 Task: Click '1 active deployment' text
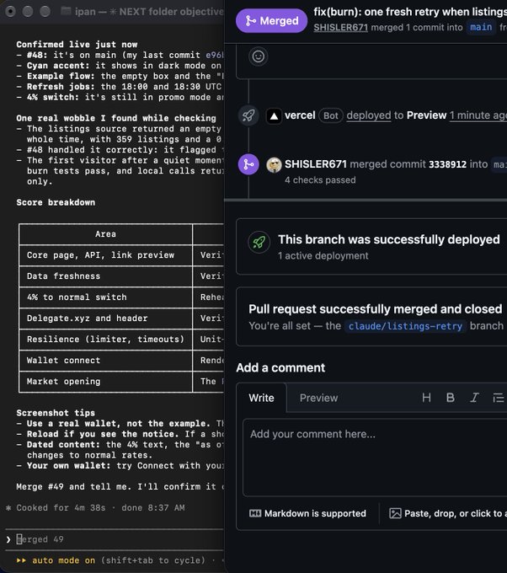pyautogui.click(x=323, y=256)
